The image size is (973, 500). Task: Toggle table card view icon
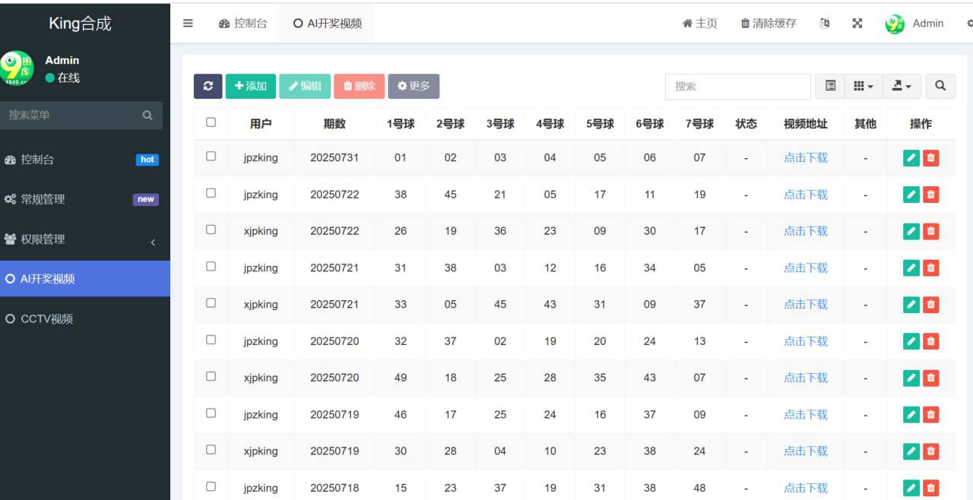830,86
